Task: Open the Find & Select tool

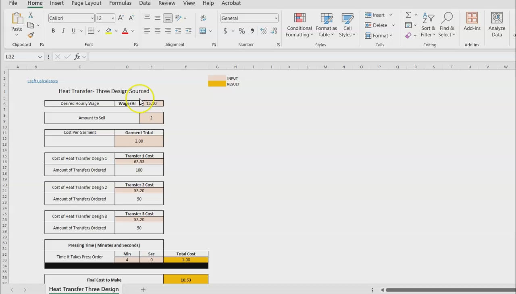Action: (447, 25)
